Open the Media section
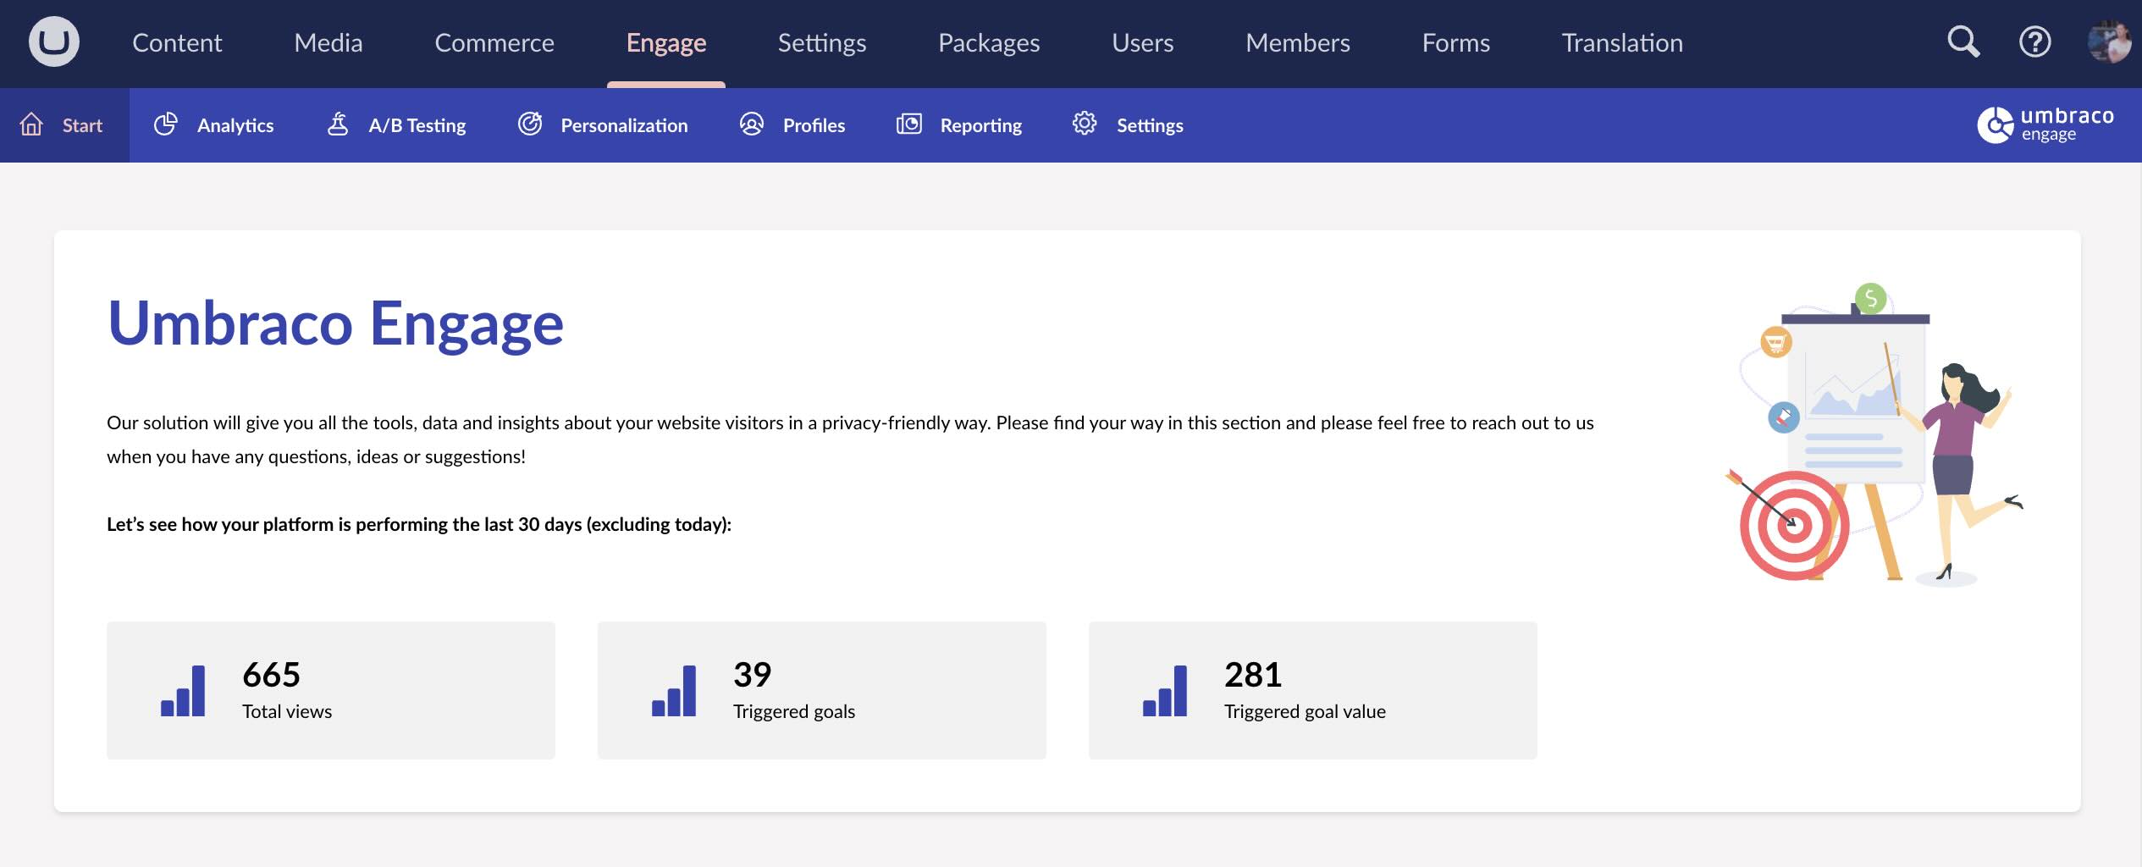2142x867 pixels. pos(328,42)
